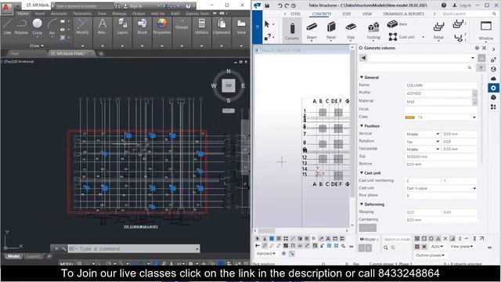Open the 'standard' selection filter dropdown

pos(266,253)
